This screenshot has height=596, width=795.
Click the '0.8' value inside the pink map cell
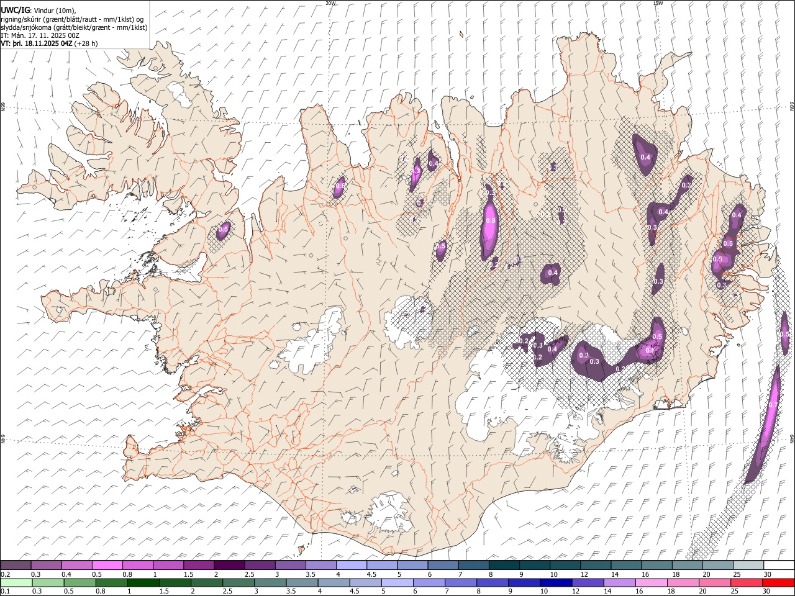[x=491, y=220]
